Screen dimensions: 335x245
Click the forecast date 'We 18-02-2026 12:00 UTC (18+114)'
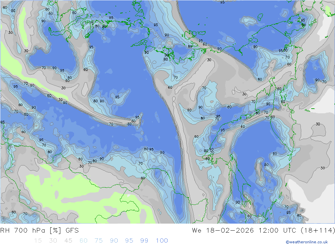[263, 231]
